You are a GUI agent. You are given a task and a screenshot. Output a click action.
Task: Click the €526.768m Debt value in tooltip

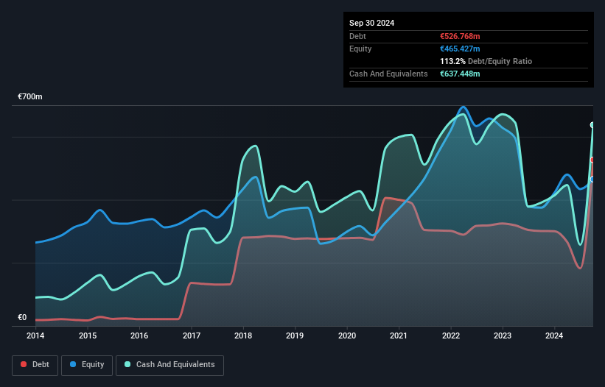[460, 36]
